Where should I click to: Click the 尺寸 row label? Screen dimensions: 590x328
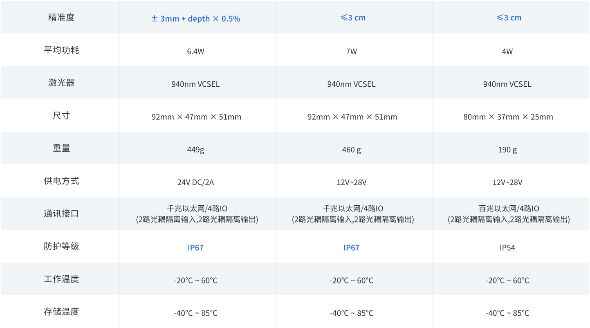[x=61, y=116]
